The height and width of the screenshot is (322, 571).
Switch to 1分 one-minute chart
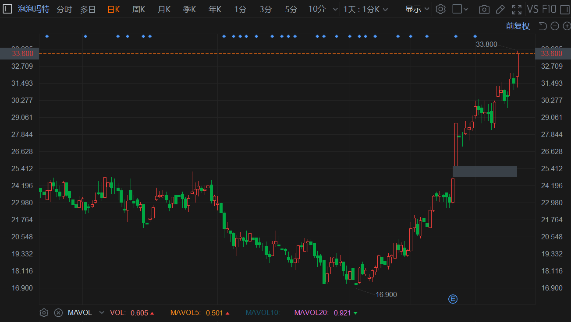240,9
